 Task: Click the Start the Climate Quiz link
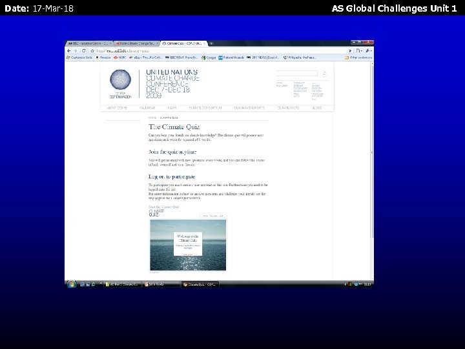tap(163, 207)
